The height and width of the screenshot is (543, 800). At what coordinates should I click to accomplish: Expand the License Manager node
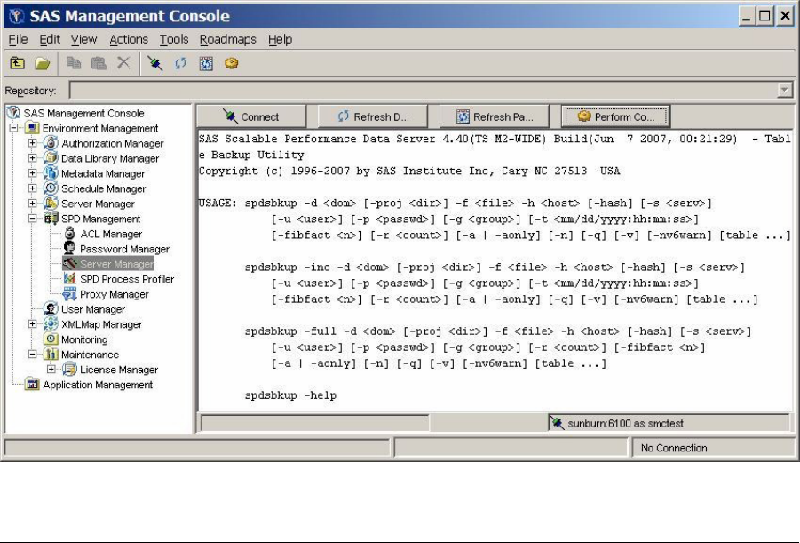[x=51, y=370]
